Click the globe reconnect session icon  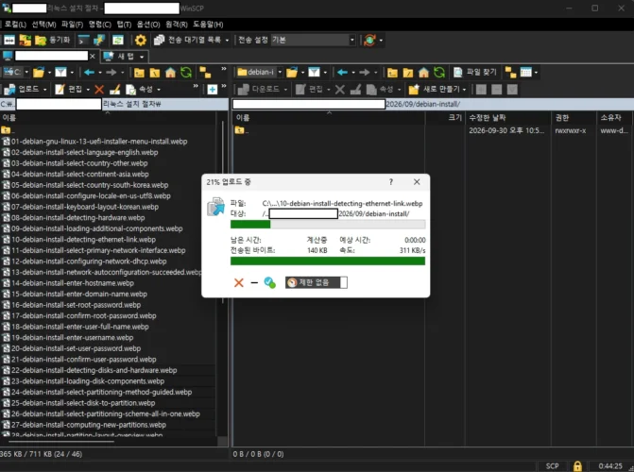tap(369, 40)
